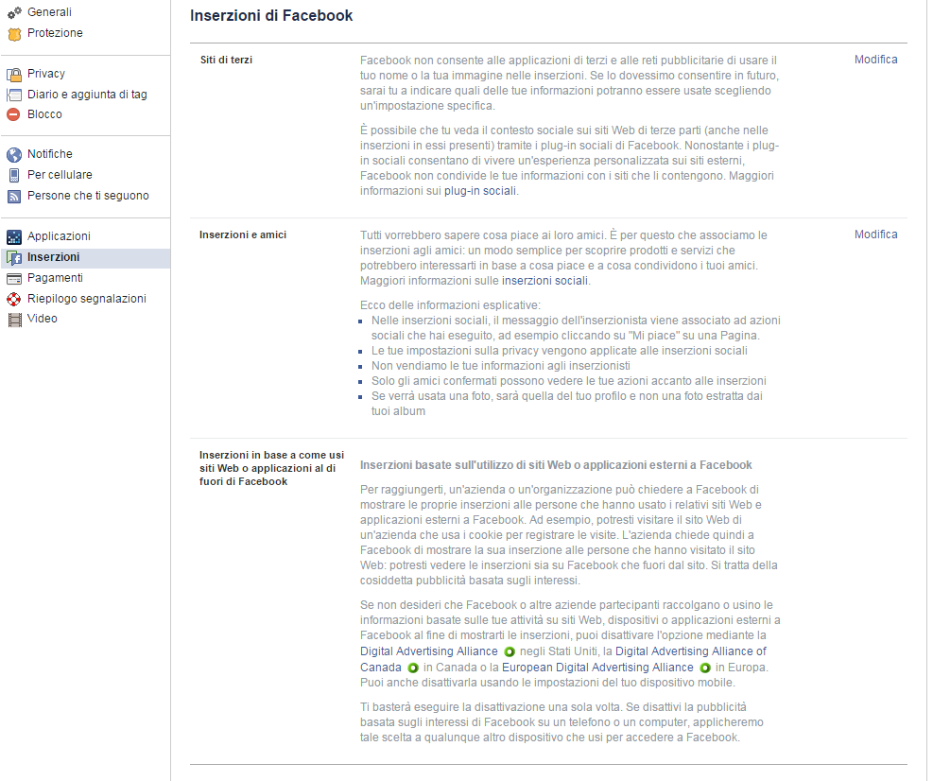This screenshot has width=933, height=781.
Task: Click green icon after Alliance of Canada link
Action: 413,668
